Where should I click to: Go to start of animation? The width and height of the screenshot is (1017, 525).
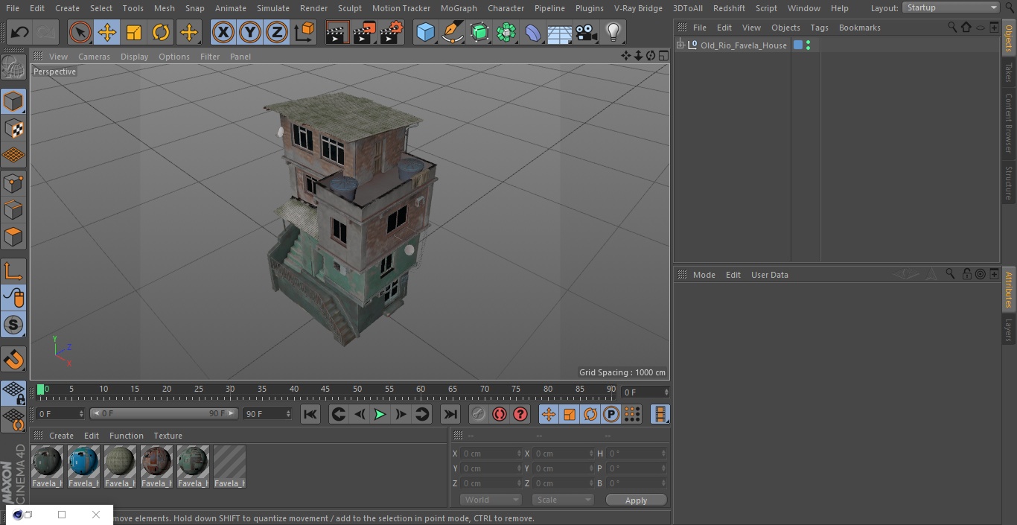(x=310, y=414)
